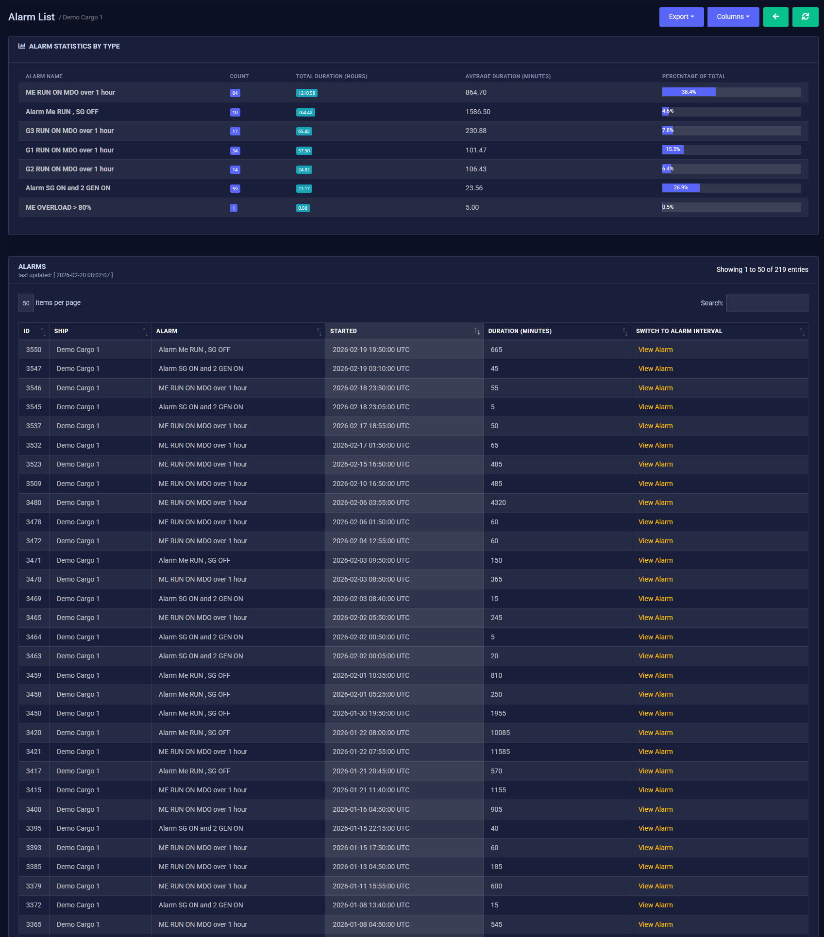Click the 38.4% percentage progress bar

688,91
